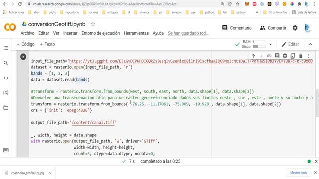Click the vertical notebook scrollbar
Image resolution: width=319 pixels, height=179 pixels.
pos(317,103)
